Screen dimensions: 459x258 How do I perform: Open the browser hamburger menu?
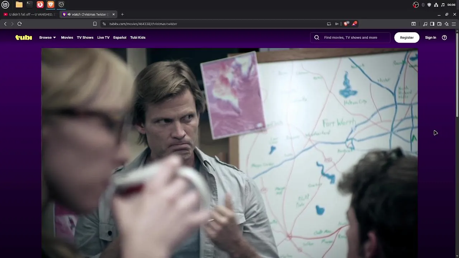(454, 24)
